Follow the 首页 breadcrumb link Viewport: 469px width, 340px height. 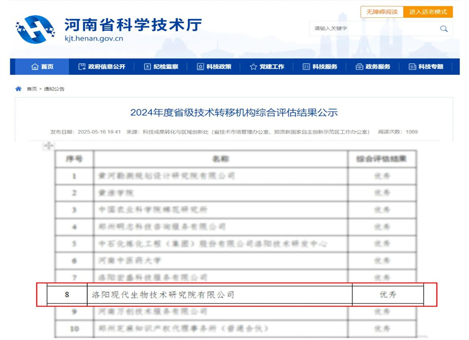32,89
